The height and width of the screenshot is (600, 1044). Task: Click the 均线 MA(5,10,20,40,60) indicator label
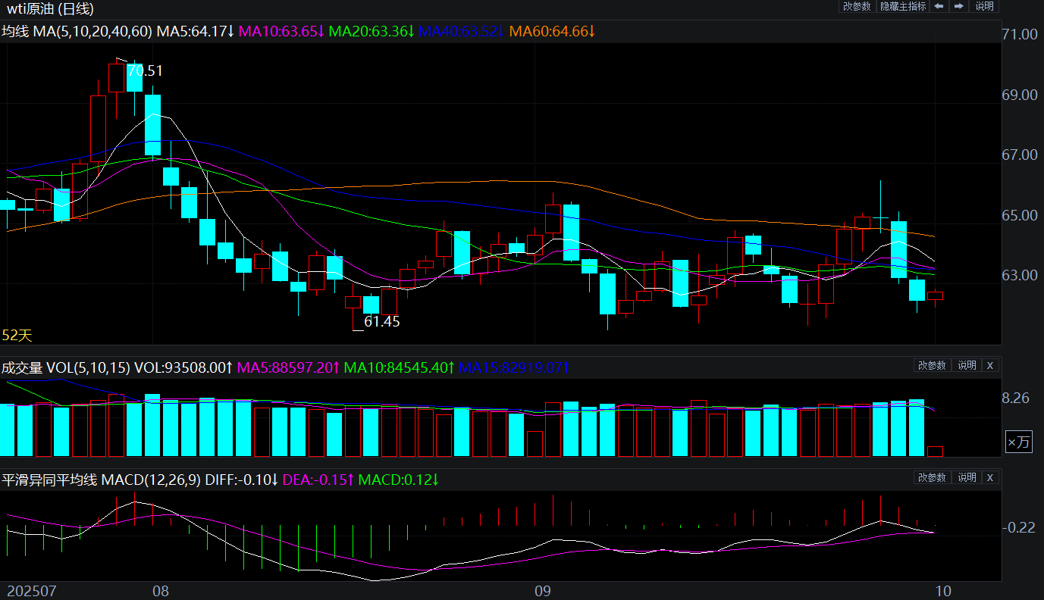coord(76,32)
